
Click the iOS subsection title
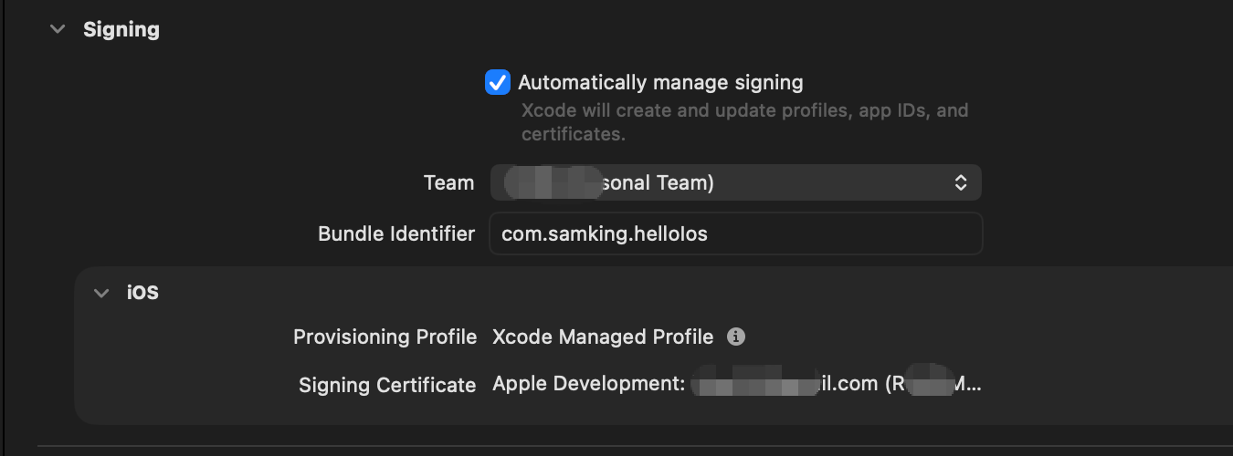point(142,293)
